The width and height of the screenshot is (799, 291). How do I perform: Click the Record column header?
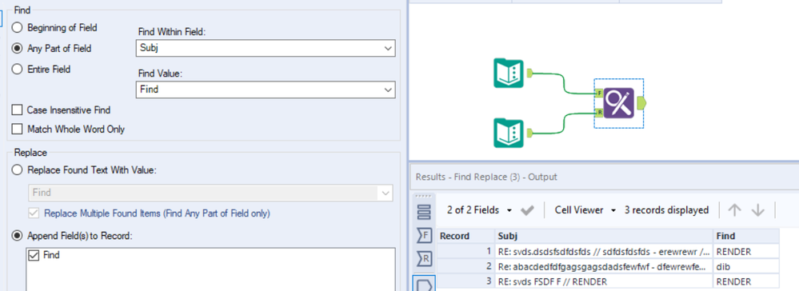pos(465,236)
